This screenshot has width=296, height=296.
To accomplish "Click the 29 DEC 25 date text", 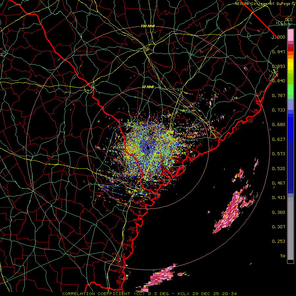I will pyautogui.click(x=206, y=294).
